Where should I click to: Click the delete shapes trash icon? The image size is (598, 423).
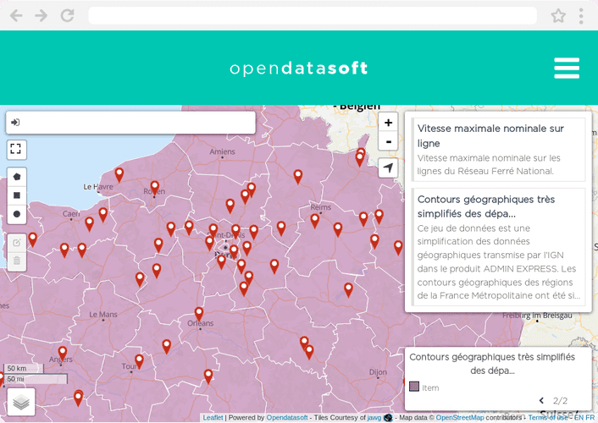tap(17, 261)
